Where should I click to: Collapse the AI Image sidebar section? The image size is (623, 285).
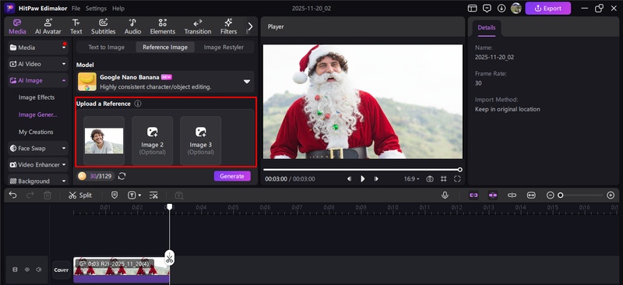(x=38, y=80)
